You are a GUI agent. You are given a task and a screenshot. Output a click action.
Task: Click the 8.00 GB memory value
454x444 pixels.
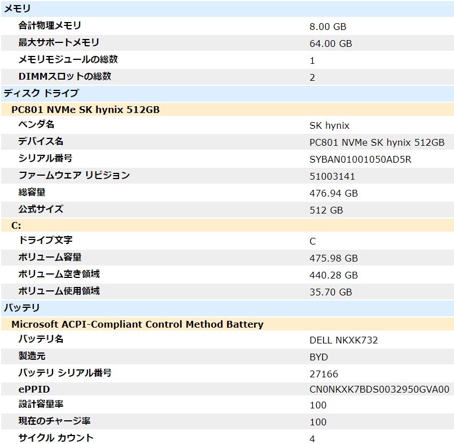328,27
